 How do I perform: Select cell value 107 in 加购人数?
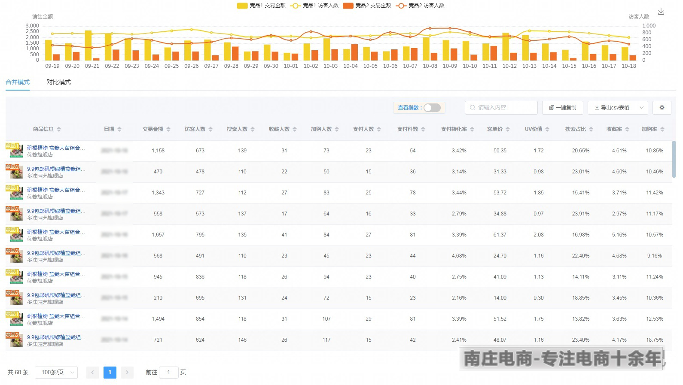point(326,319)
